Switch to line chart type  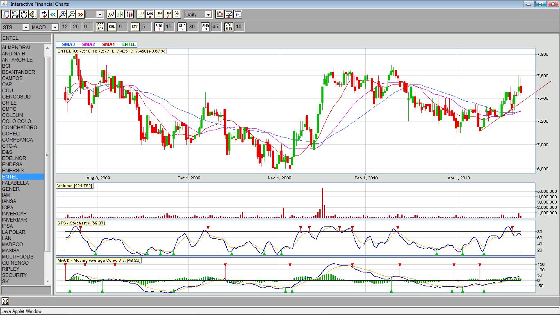click(111, 14)
